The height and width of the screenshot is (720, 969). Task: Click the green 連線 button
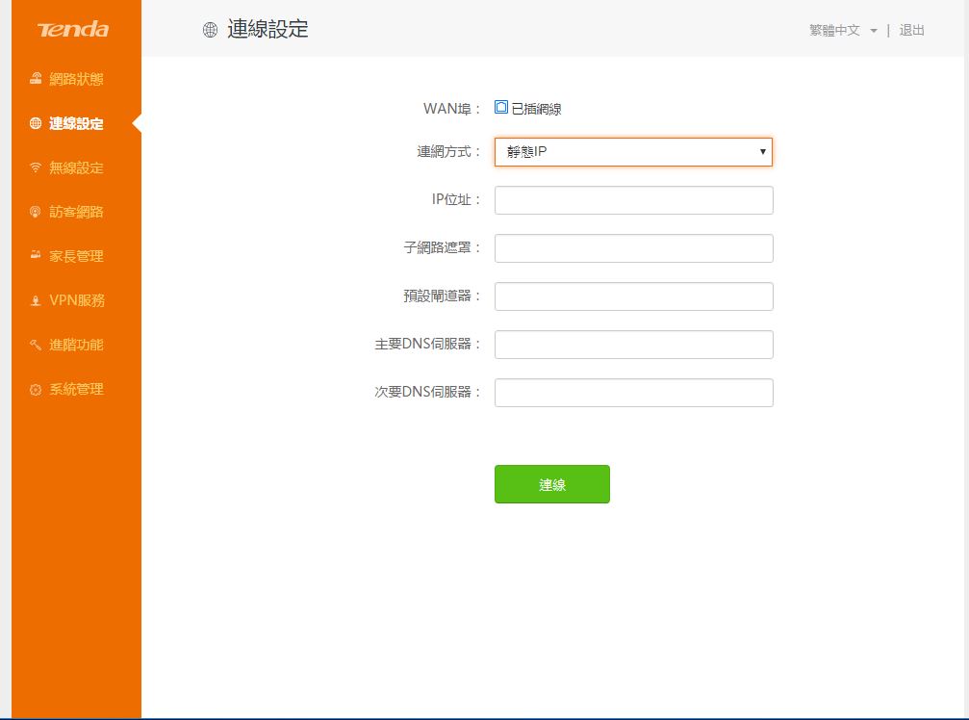[552, 484]
